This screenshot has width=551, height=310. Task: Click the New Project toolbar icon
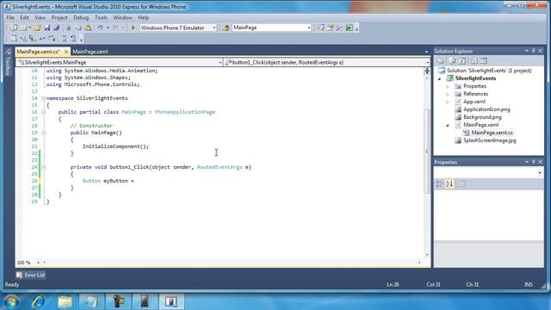pyautogui.click(x=14, y=28)
